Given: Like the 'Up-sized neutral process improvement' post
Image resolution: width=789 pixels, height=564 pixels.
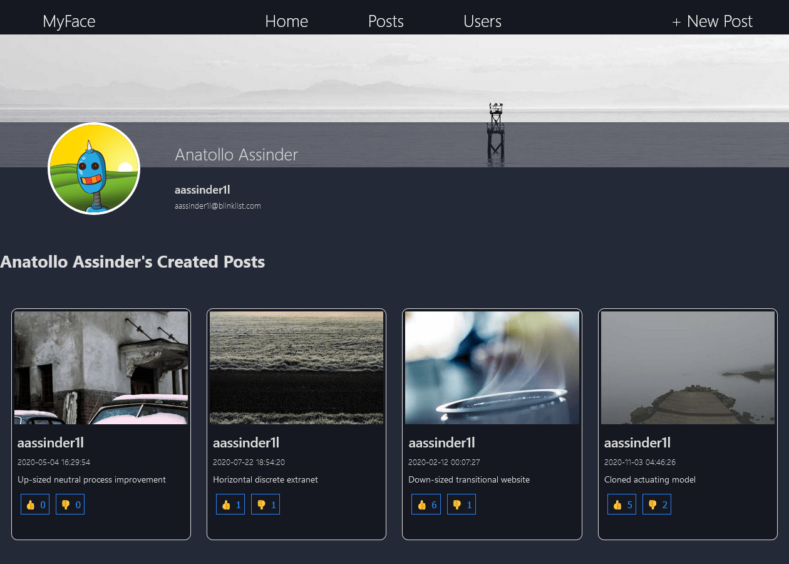Looking at the screenshot, I should click(35, 504).
